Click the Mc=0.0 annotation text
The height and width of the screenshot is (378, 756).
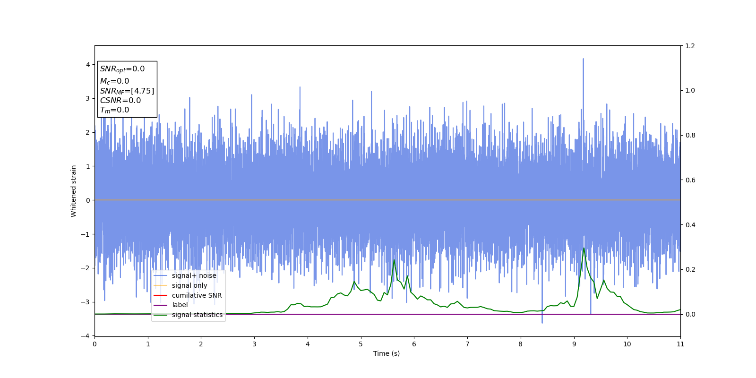coord(114,81)
